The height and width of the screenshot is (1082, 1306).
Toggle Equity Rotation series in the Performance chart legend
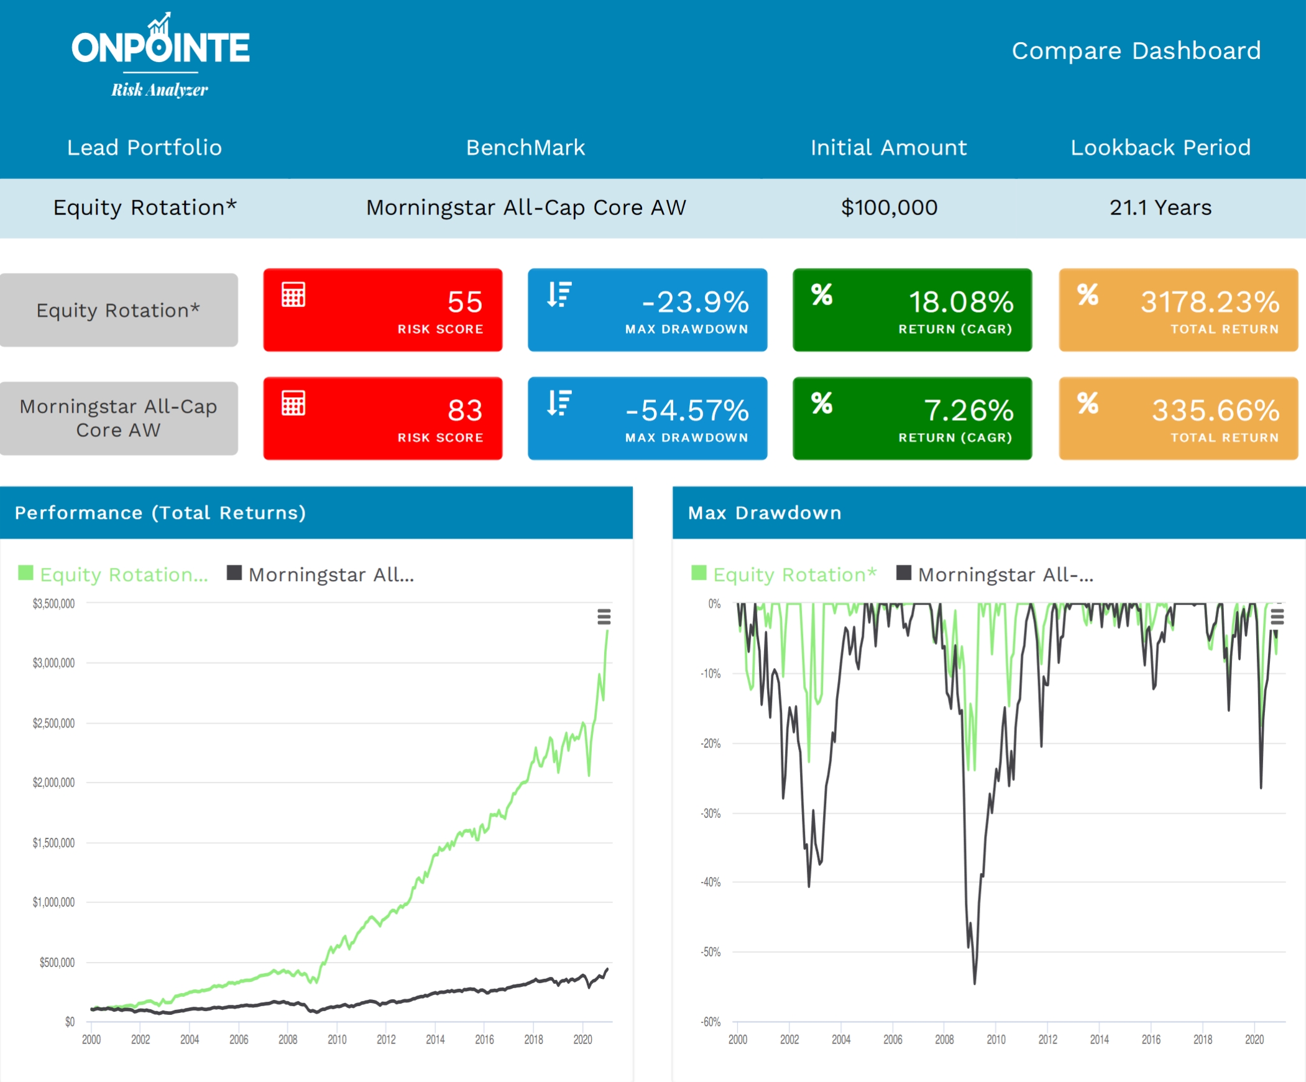pos(123,575)
